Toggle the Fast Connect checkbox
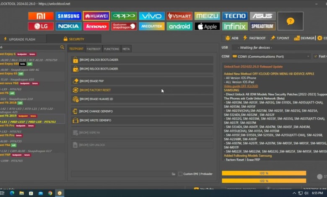Image resolution: width=327 pixels, height=197 pixels. (315, 56)
